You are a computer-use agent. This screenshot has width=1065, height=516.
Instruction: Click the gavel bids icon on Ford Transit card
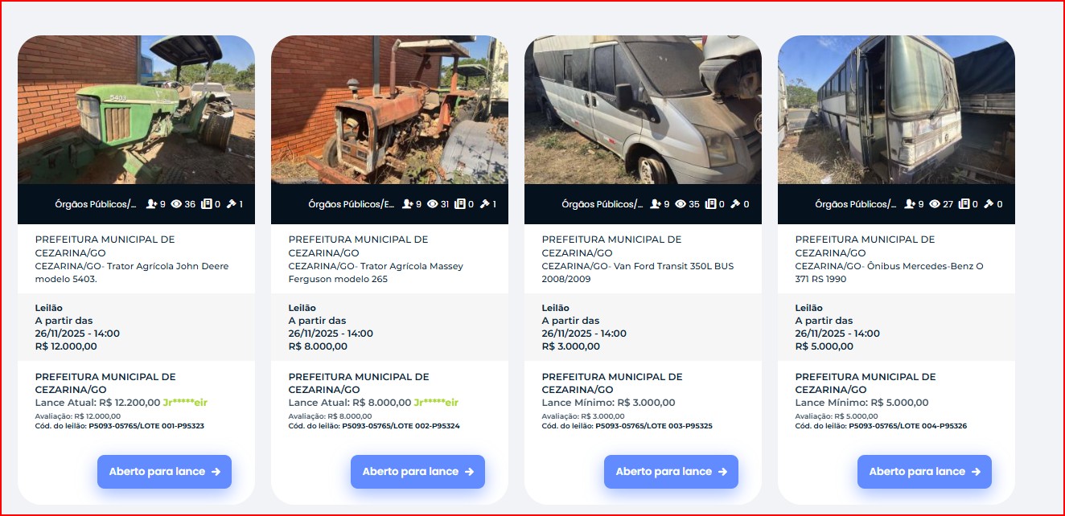[735, 204]
